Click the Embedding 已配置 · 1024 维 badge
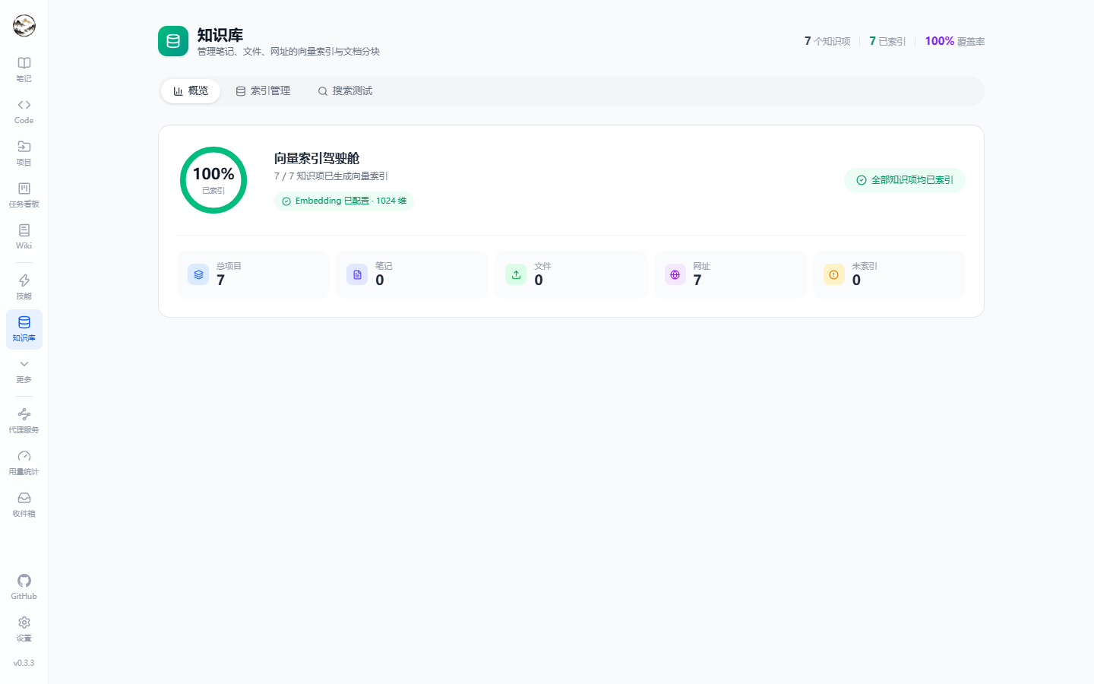 coord(344,201)
